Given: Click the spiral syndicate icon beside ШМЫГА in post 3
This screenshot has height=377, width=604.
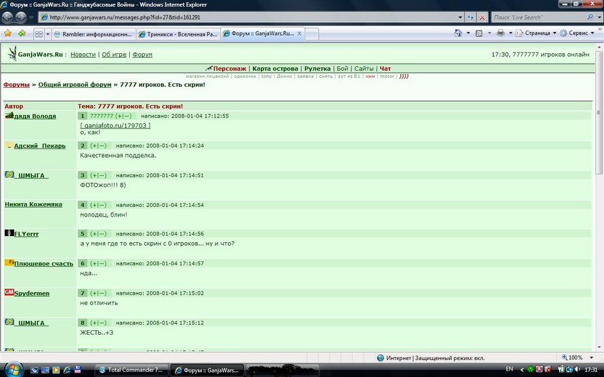Looking at the screenshot, I should 9,175.
